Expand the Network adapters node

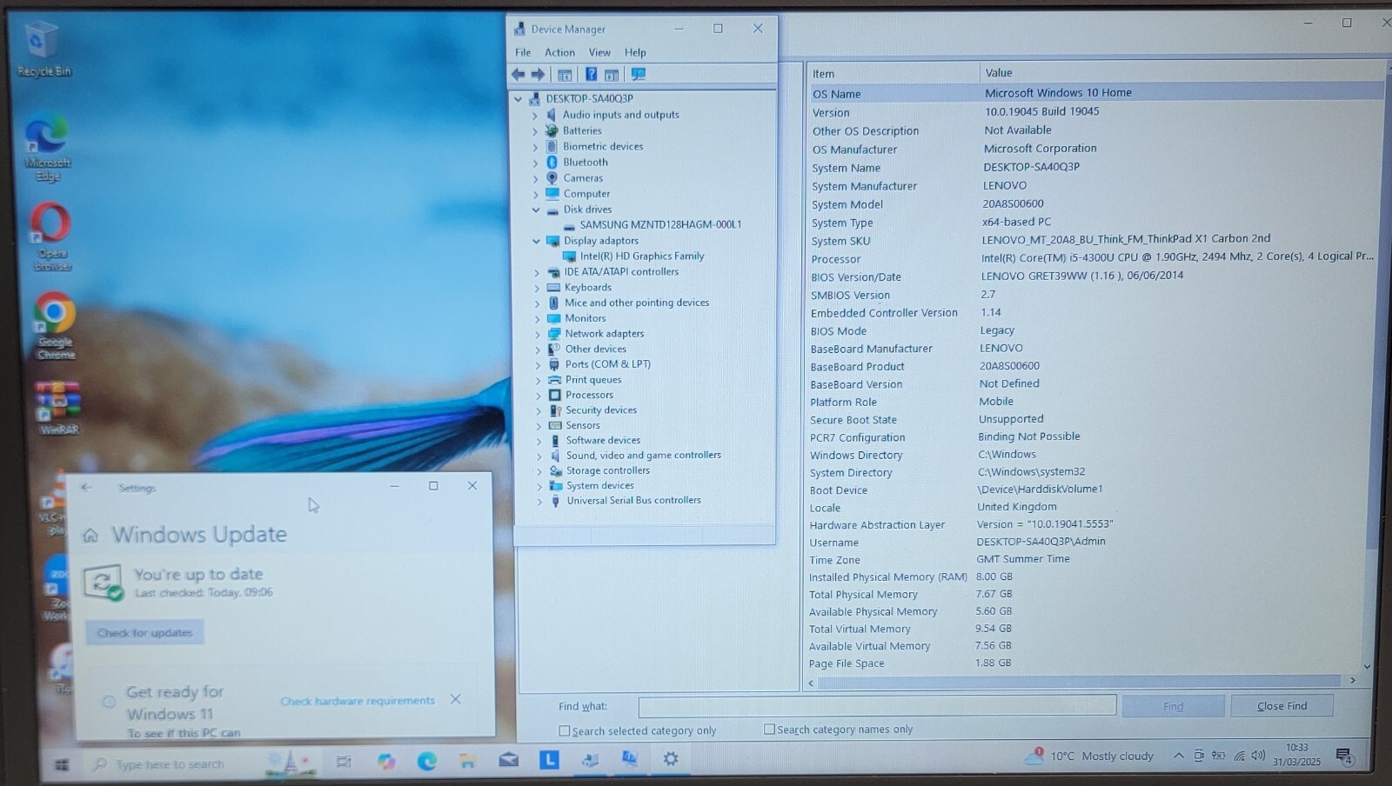(x=538, y=334)
